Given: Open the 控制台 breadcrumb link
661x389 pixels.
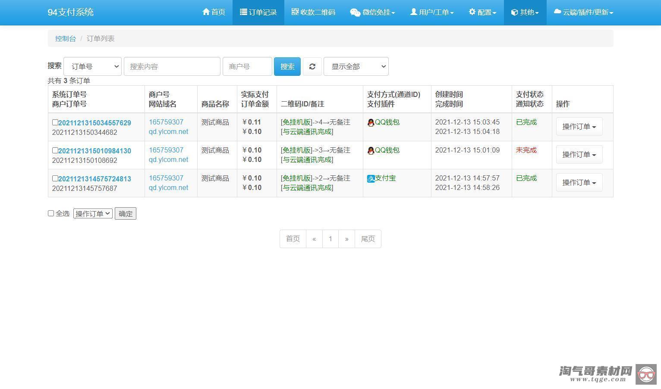Looking at the screenshot, I should coord(66,38).
